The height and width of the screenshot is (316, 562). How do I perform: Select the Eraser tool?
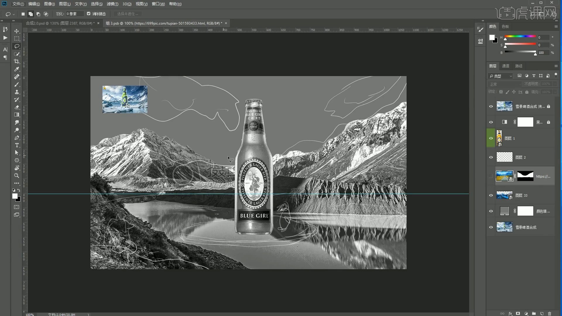17,107
